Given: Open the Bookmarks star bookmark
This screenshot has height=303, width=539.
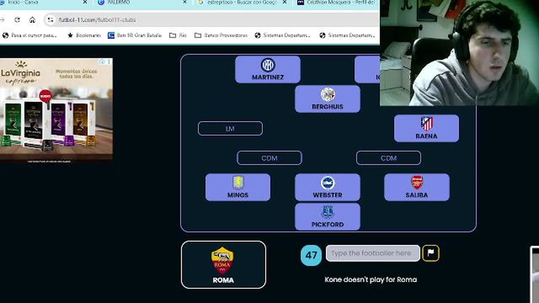Looking at the screenshot, I should (x=84, y=35).
